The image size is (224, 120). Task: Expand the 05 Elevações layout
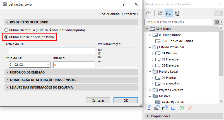(153, 84)
